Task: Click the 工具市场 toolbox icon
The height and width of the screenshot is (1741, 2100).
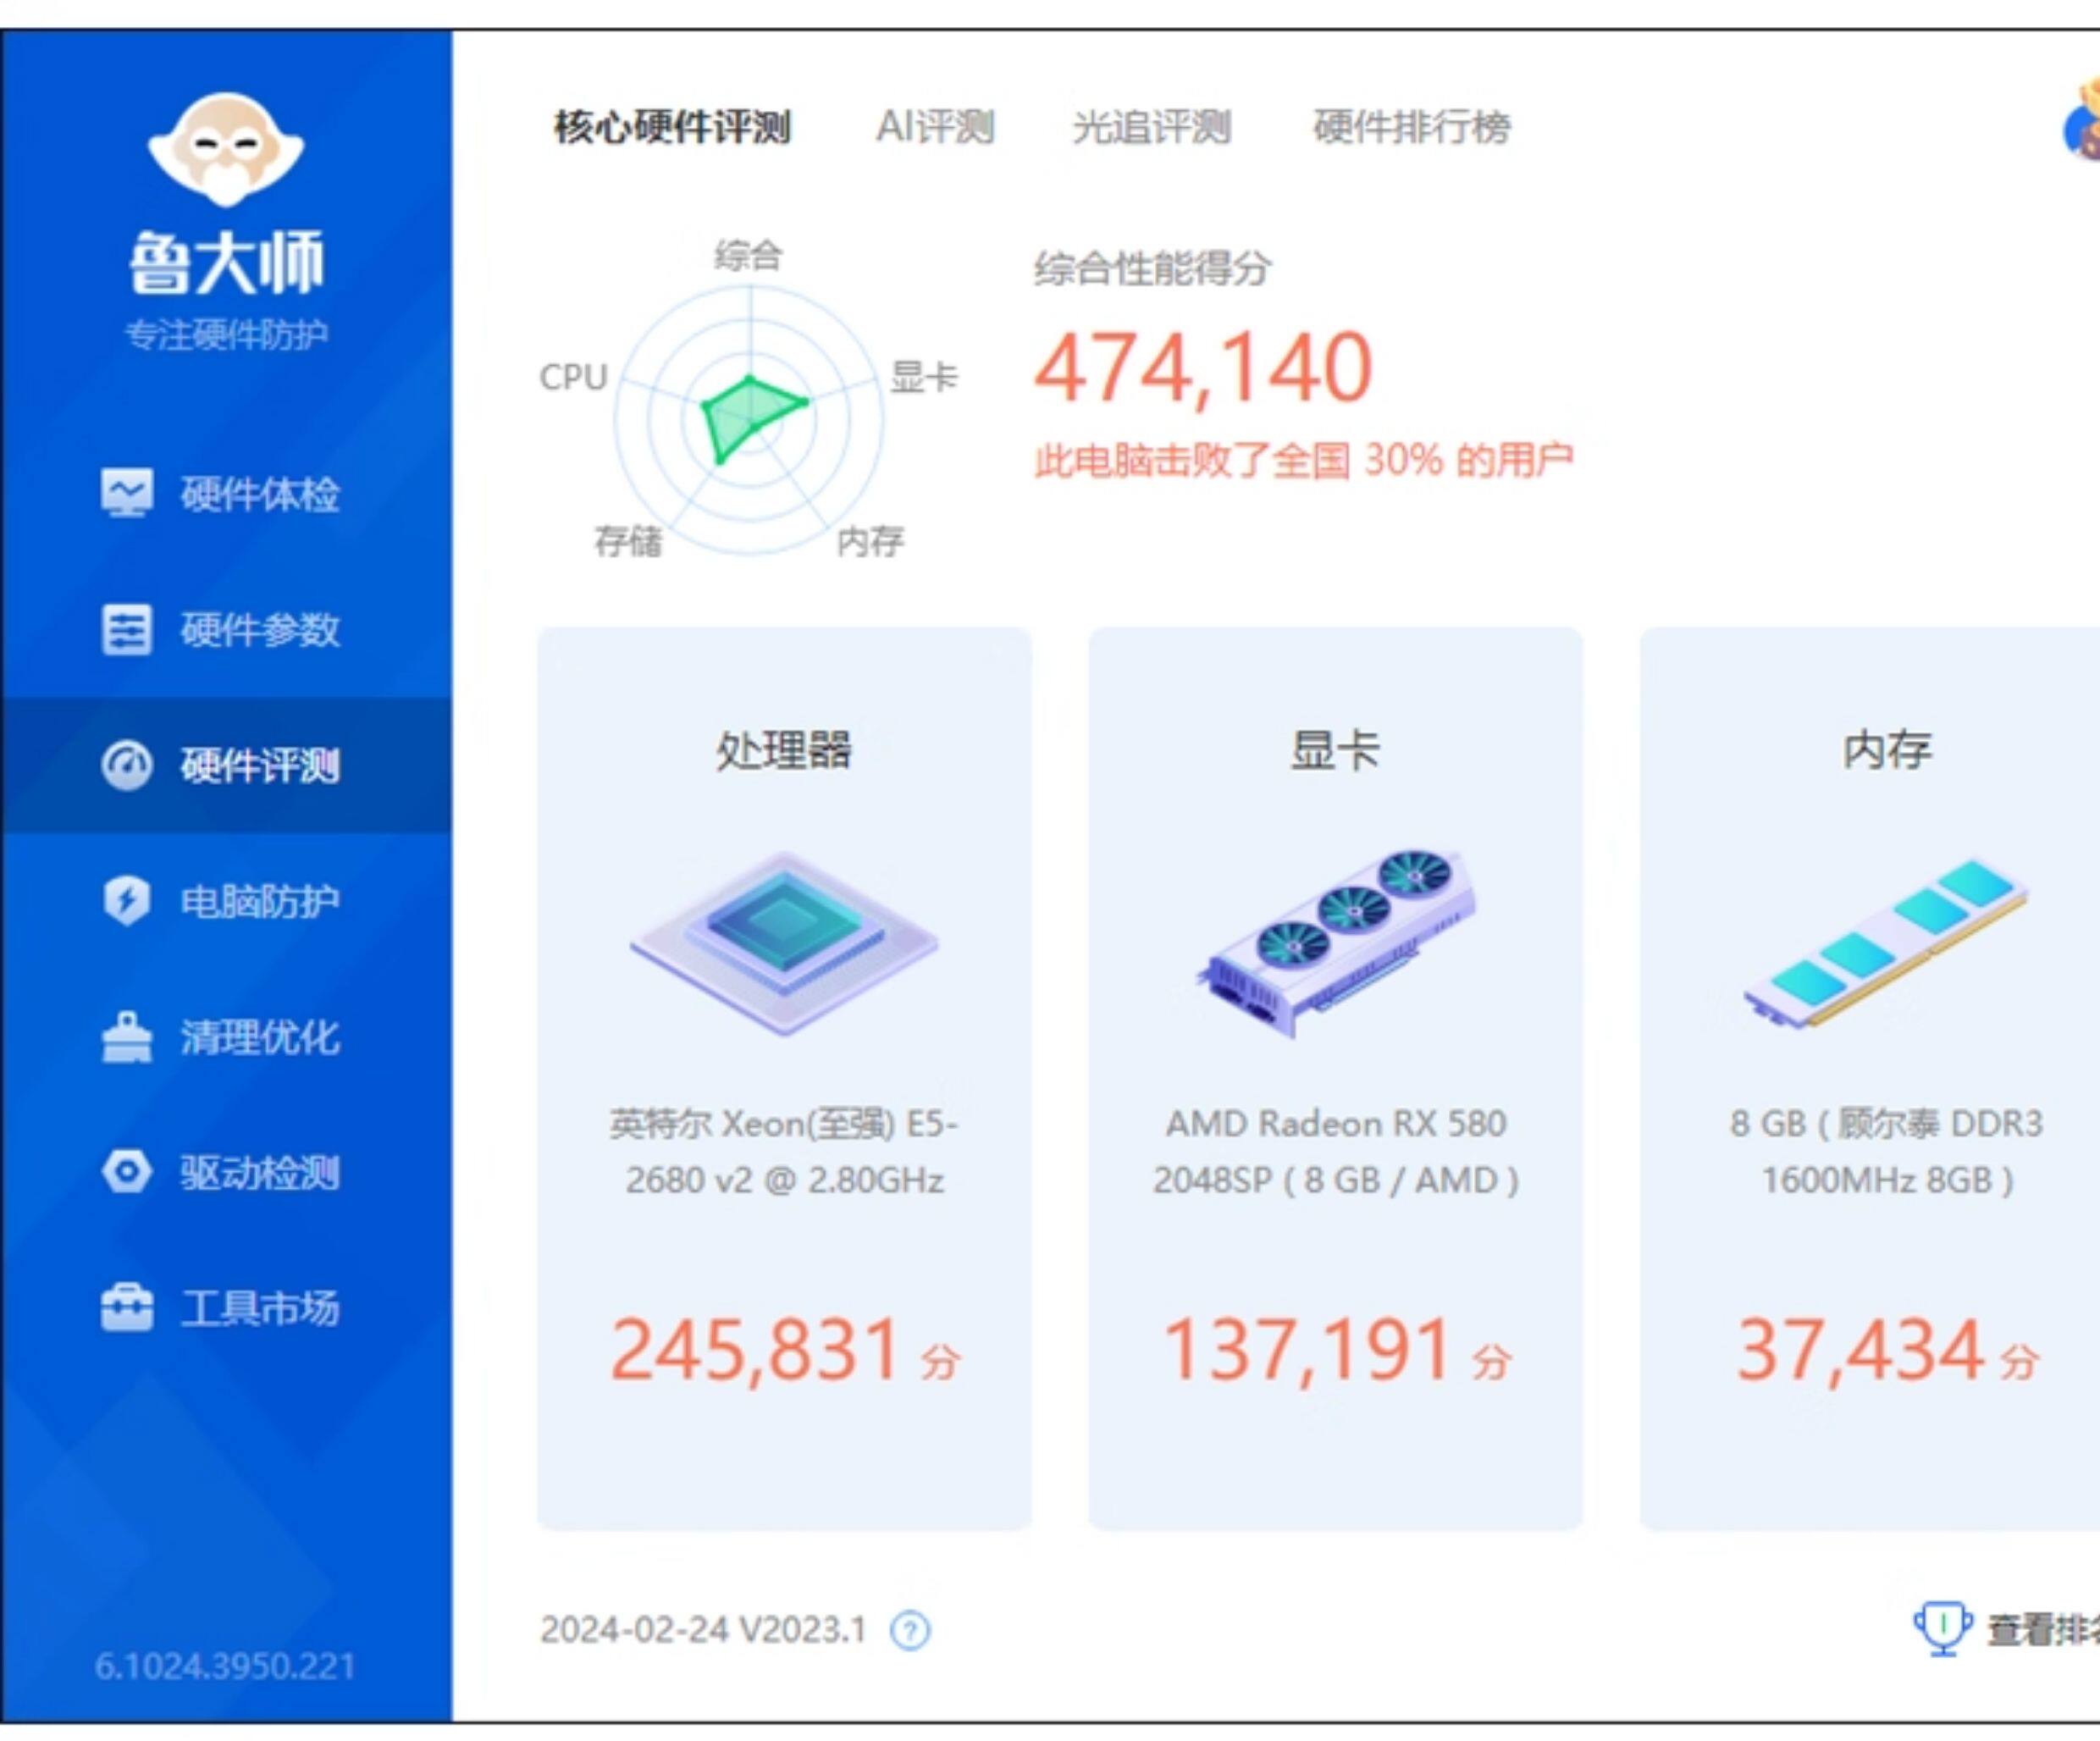Action: click(127, 1308)
